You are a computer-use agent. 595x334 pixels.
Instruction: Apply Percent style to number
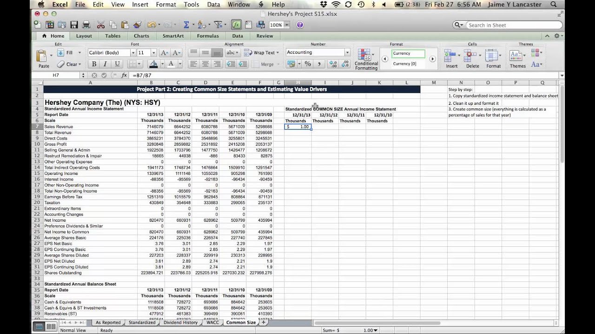pyautogui.click(x=307, y=64)
